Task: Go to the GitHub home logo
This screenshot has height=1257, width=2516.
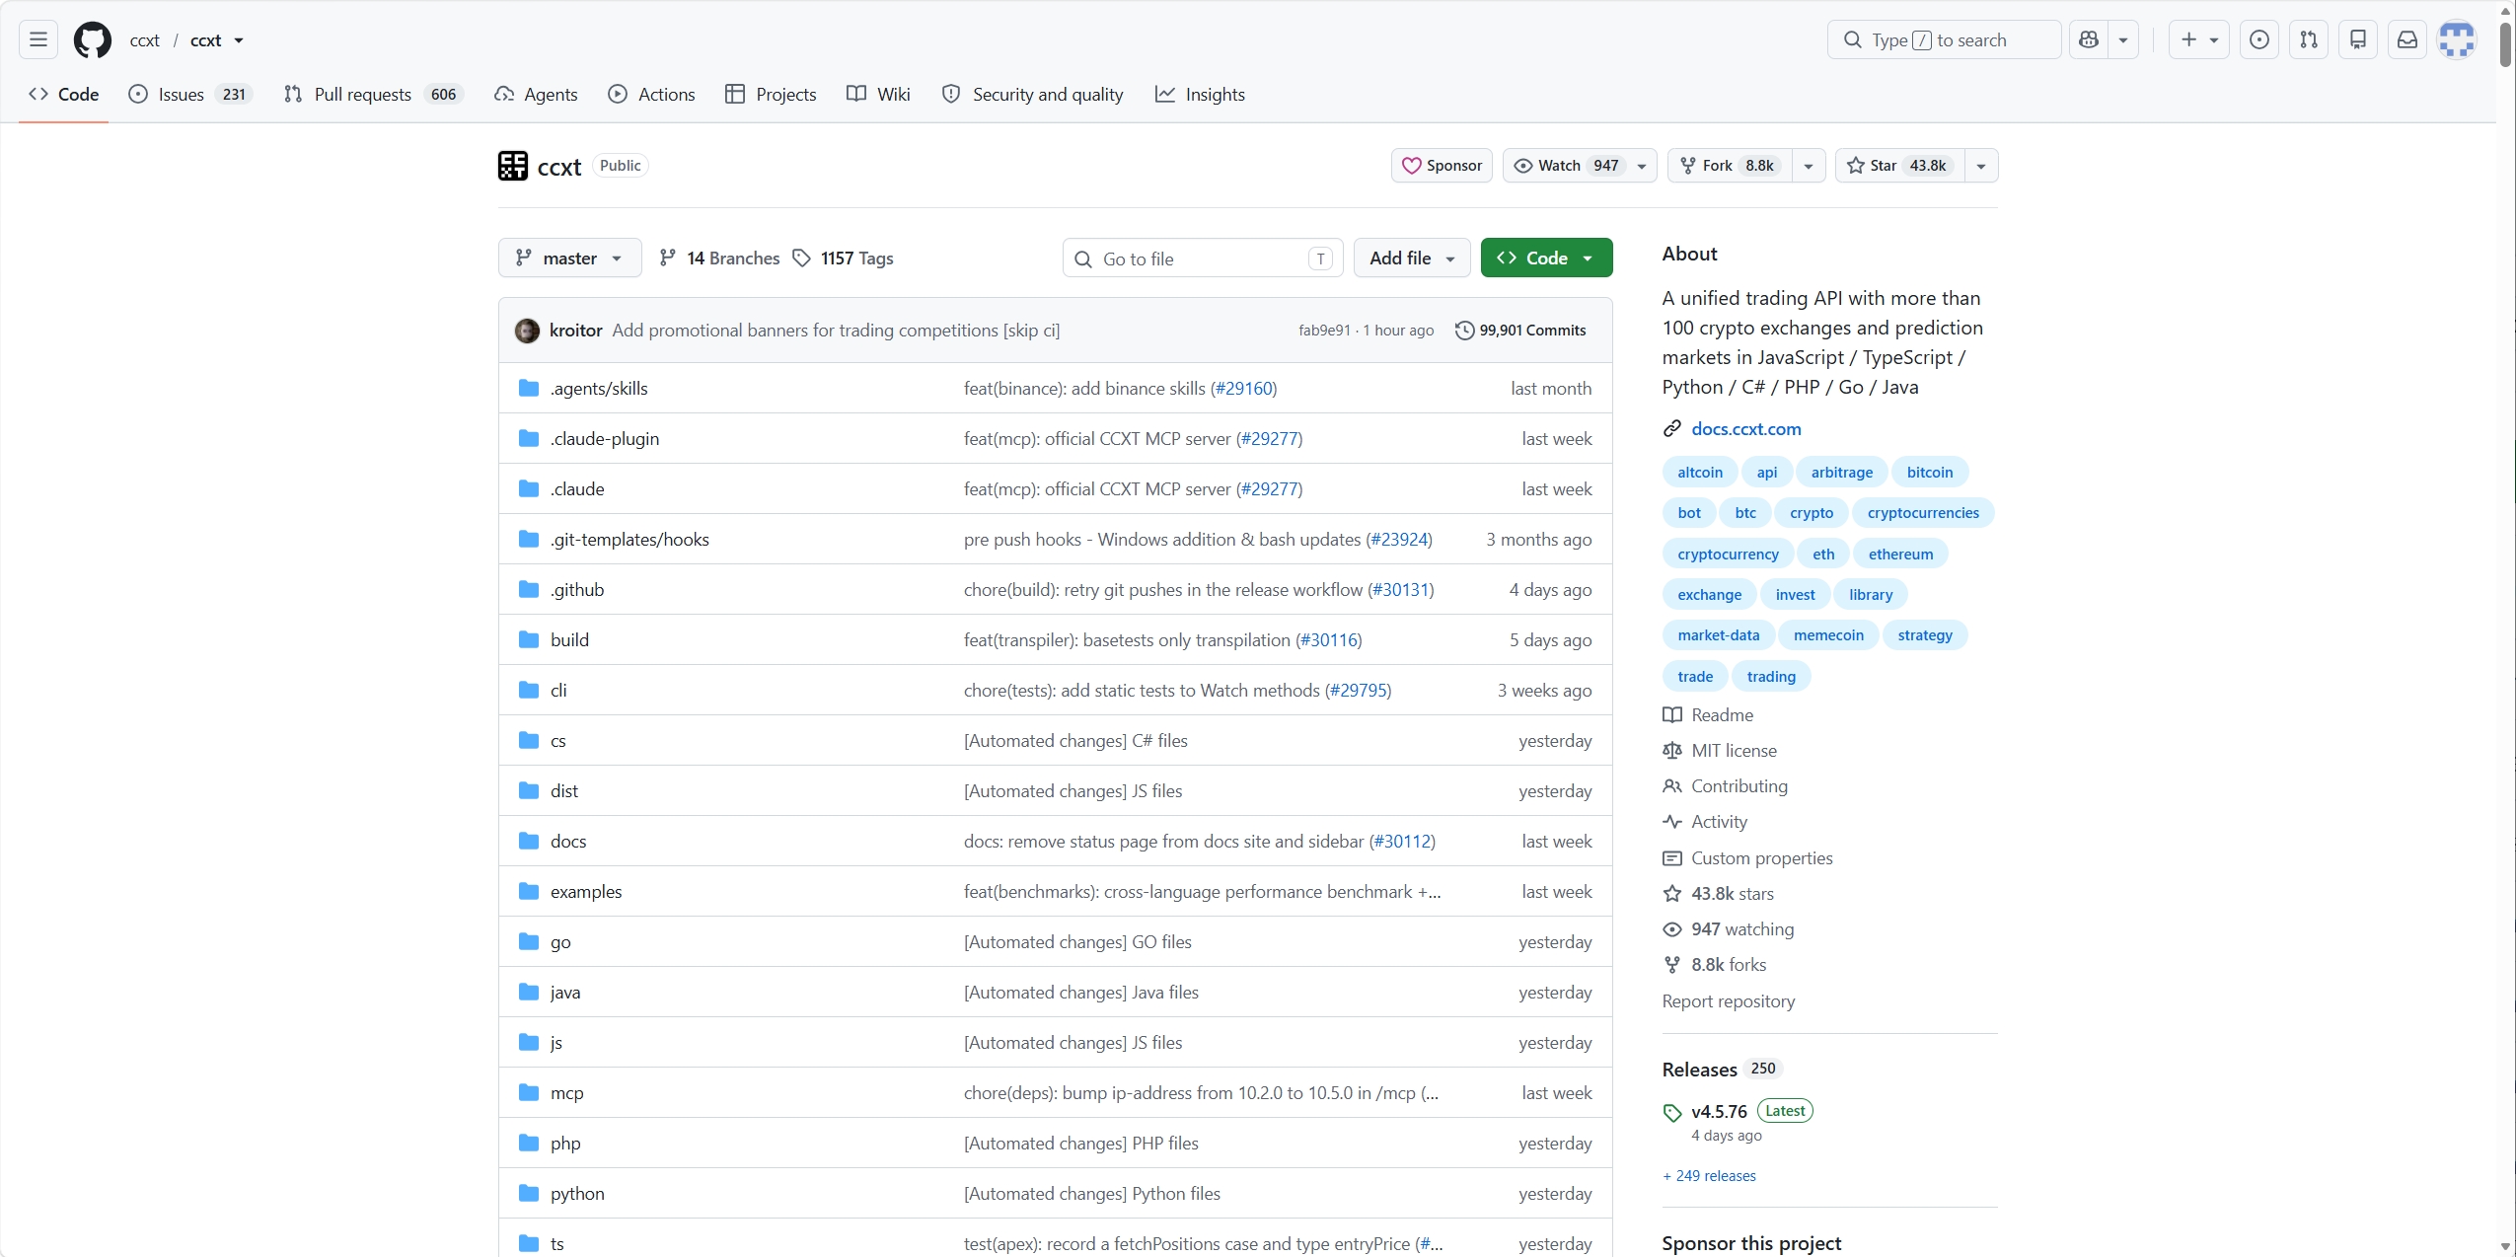Action: (x=93, y=39)
